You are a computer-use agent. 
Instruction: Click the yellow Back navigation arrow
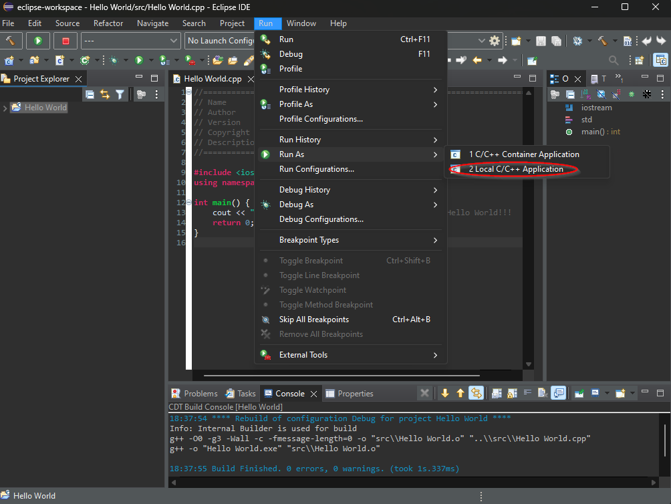[x=477, y=60]
